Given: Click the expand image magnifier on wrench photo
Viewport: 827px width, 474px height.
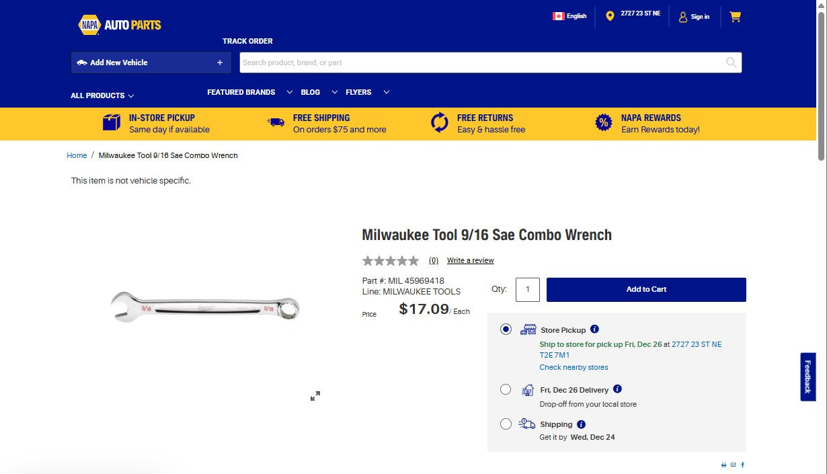Looking at the screenshot, I should click(x=315, y=396).
